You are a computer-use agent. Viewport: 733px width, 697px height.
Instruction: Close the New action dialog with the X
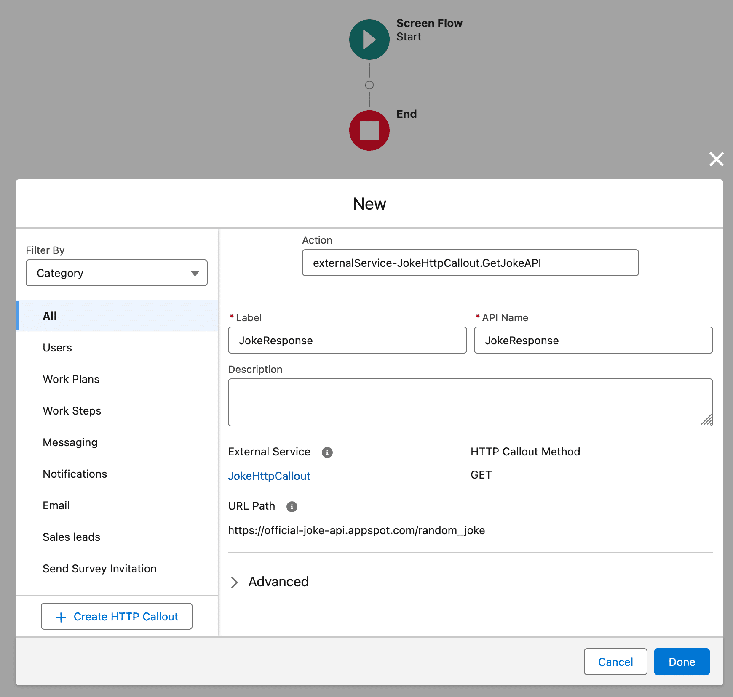point(716,160)
